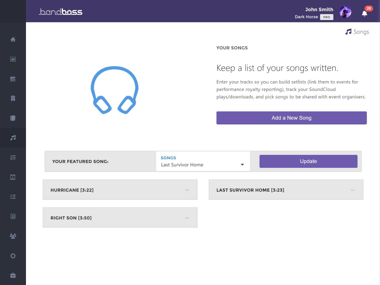Open options dots on Right Son card
380x285 pixels.
[187, 218]
